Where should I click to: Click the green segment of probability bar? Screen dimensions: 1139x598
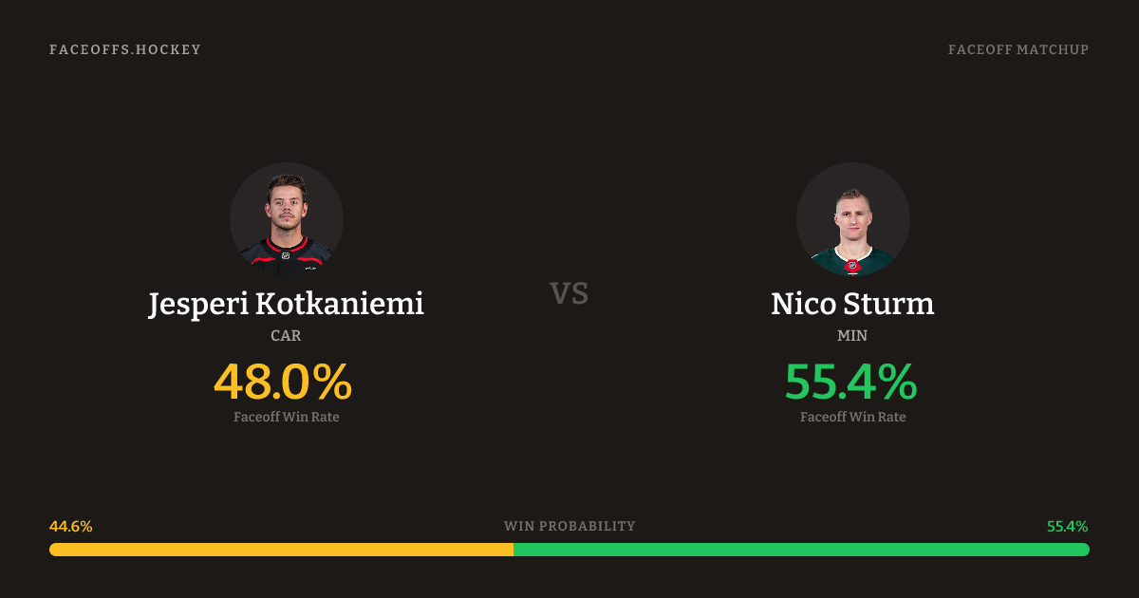[801, 550]
